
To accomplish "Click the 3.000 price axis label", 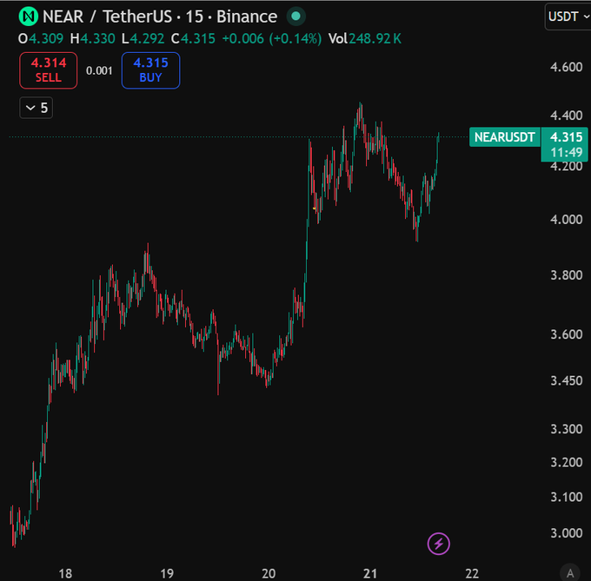I will pos(566,533).
